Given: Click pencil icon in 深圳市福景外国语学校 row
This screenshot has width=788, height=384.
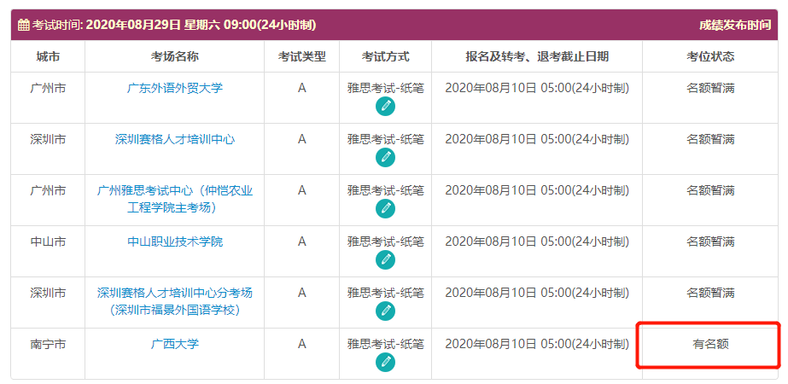Looking at the screenshot, I should point(385,311).
